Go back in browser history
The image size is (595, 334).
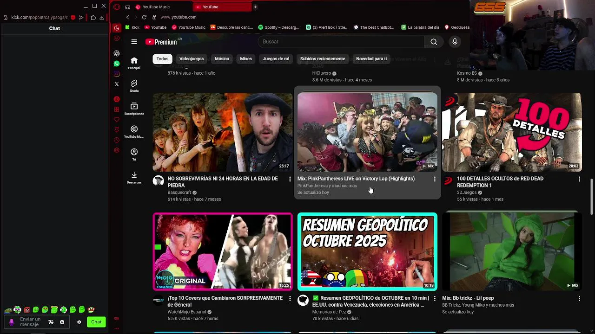(127, 17)
